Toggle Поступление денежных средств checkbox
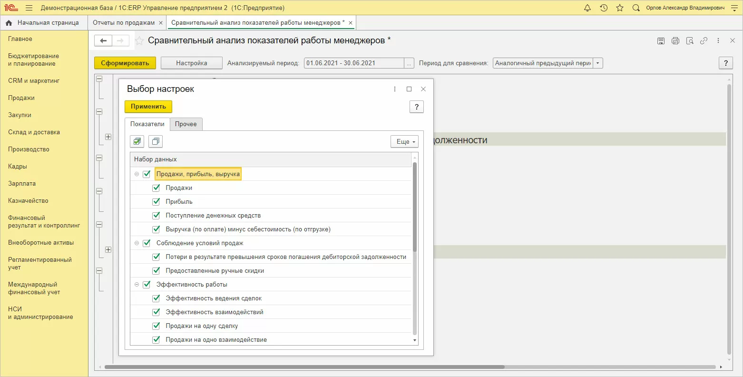Screen dimensions: 743x377 coord(156,216)
